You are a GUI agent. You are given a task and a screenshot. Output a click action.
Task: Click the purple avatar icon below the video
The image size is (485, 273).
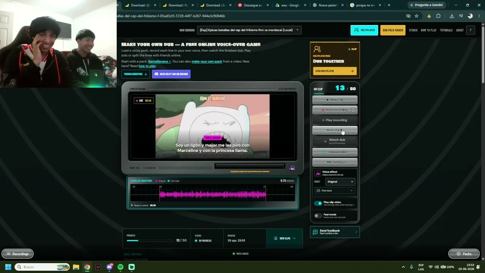pyautogui.click(x=292, y=168)
